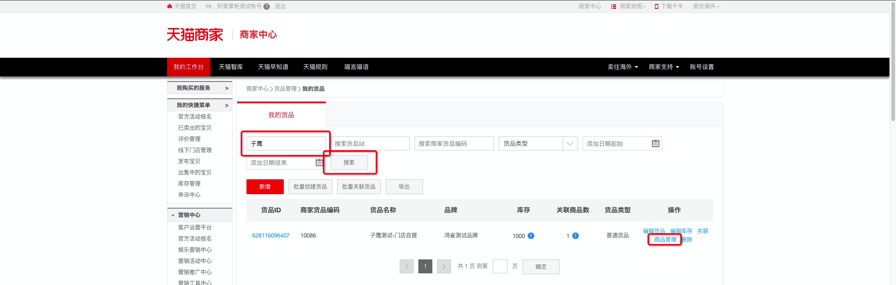
Task: Click the Qianniu download phone icon
Action: click(656, 7)
